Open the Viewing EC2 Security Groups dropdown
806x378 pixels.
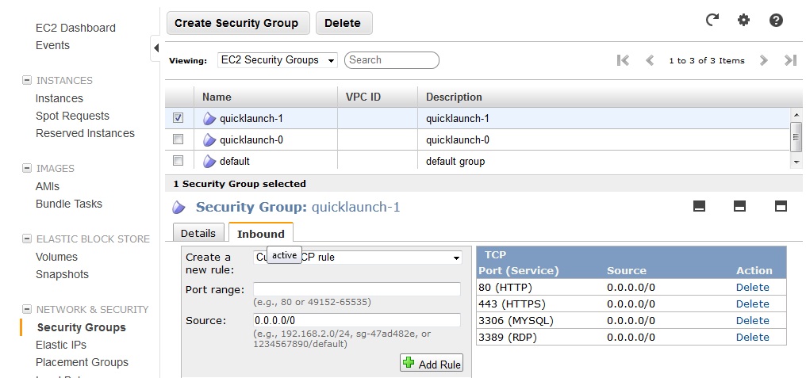tap(278, 60)
